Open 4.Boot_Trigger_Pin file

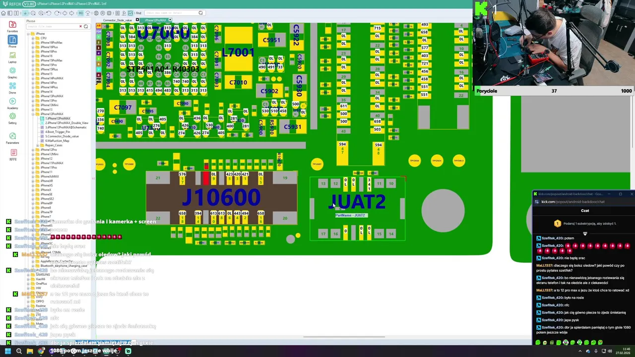pyautogui.click(x=58, y=132)
